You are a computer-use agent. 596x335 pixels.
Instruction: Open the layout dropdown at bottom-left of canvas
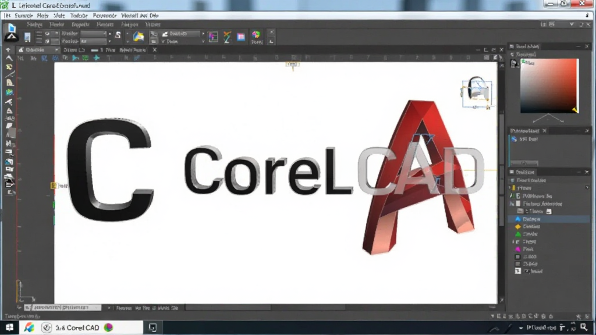[x=109, y=308]
